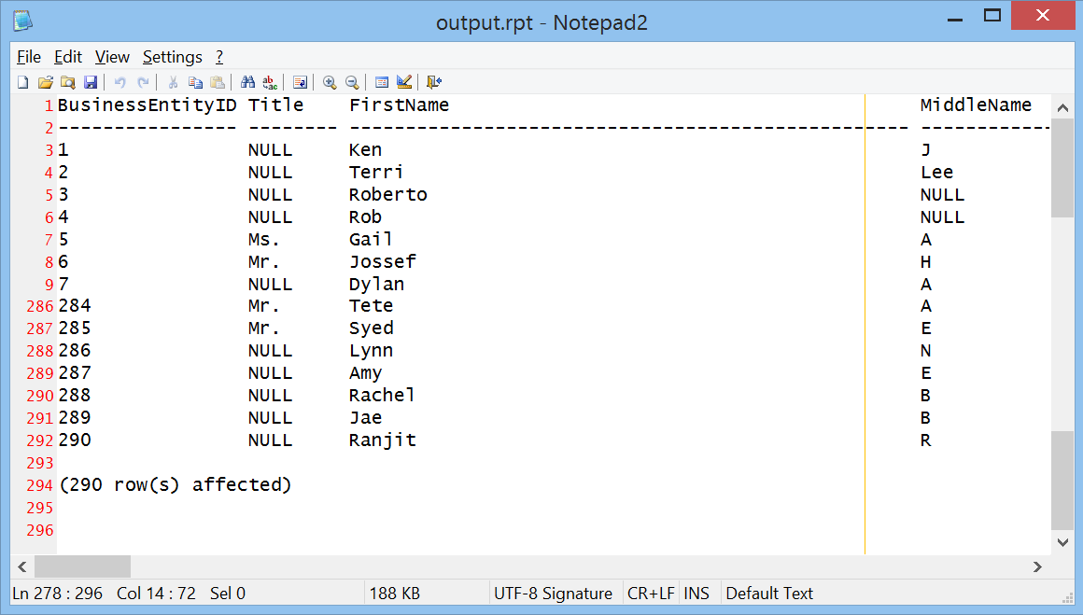The width and height of the screenshot is (1083, 615).
Task: Click line number 296 in the margin
Action: click(x=40, y=530)
